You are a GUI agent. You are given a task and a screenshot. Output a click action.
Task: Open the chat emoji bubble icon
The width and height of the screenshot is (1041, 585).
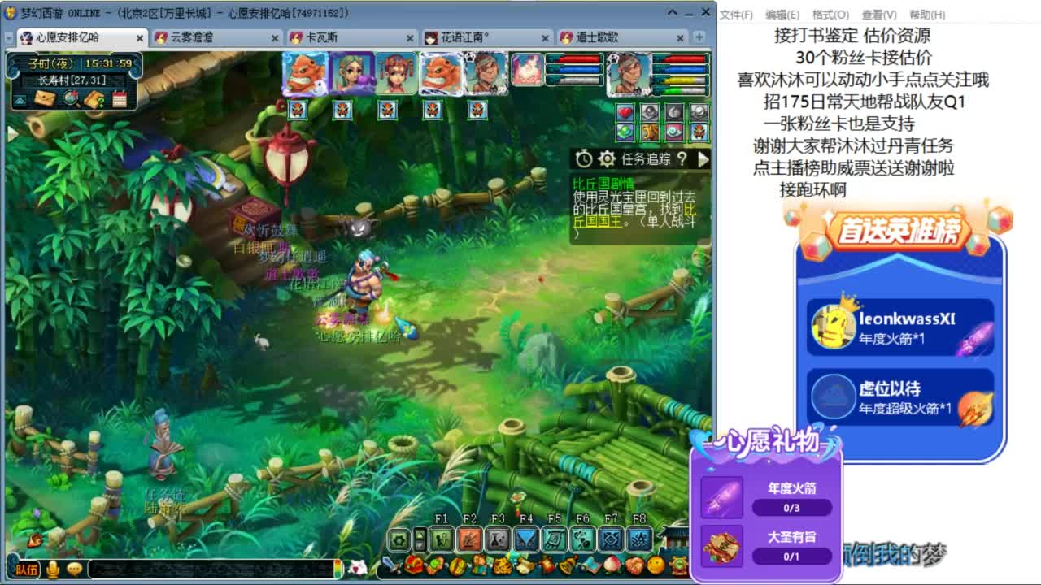tap(75, 570)
